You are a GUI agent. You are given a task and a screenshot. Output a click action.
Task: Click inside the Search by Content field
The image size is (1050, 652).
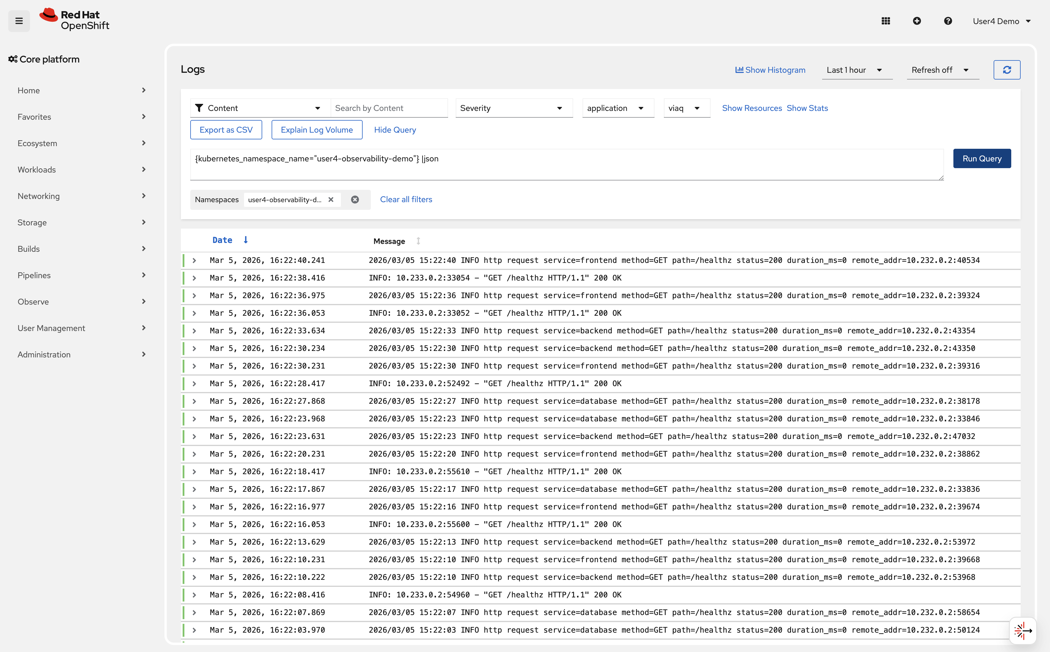coord(389,108)
